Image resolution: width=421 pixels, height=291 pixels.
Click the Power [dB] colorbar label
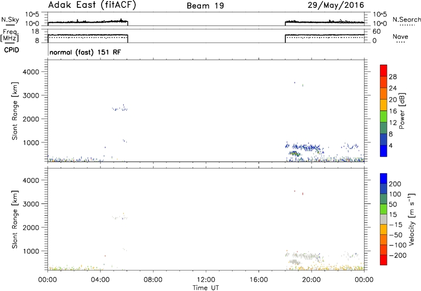coord(402,111)
